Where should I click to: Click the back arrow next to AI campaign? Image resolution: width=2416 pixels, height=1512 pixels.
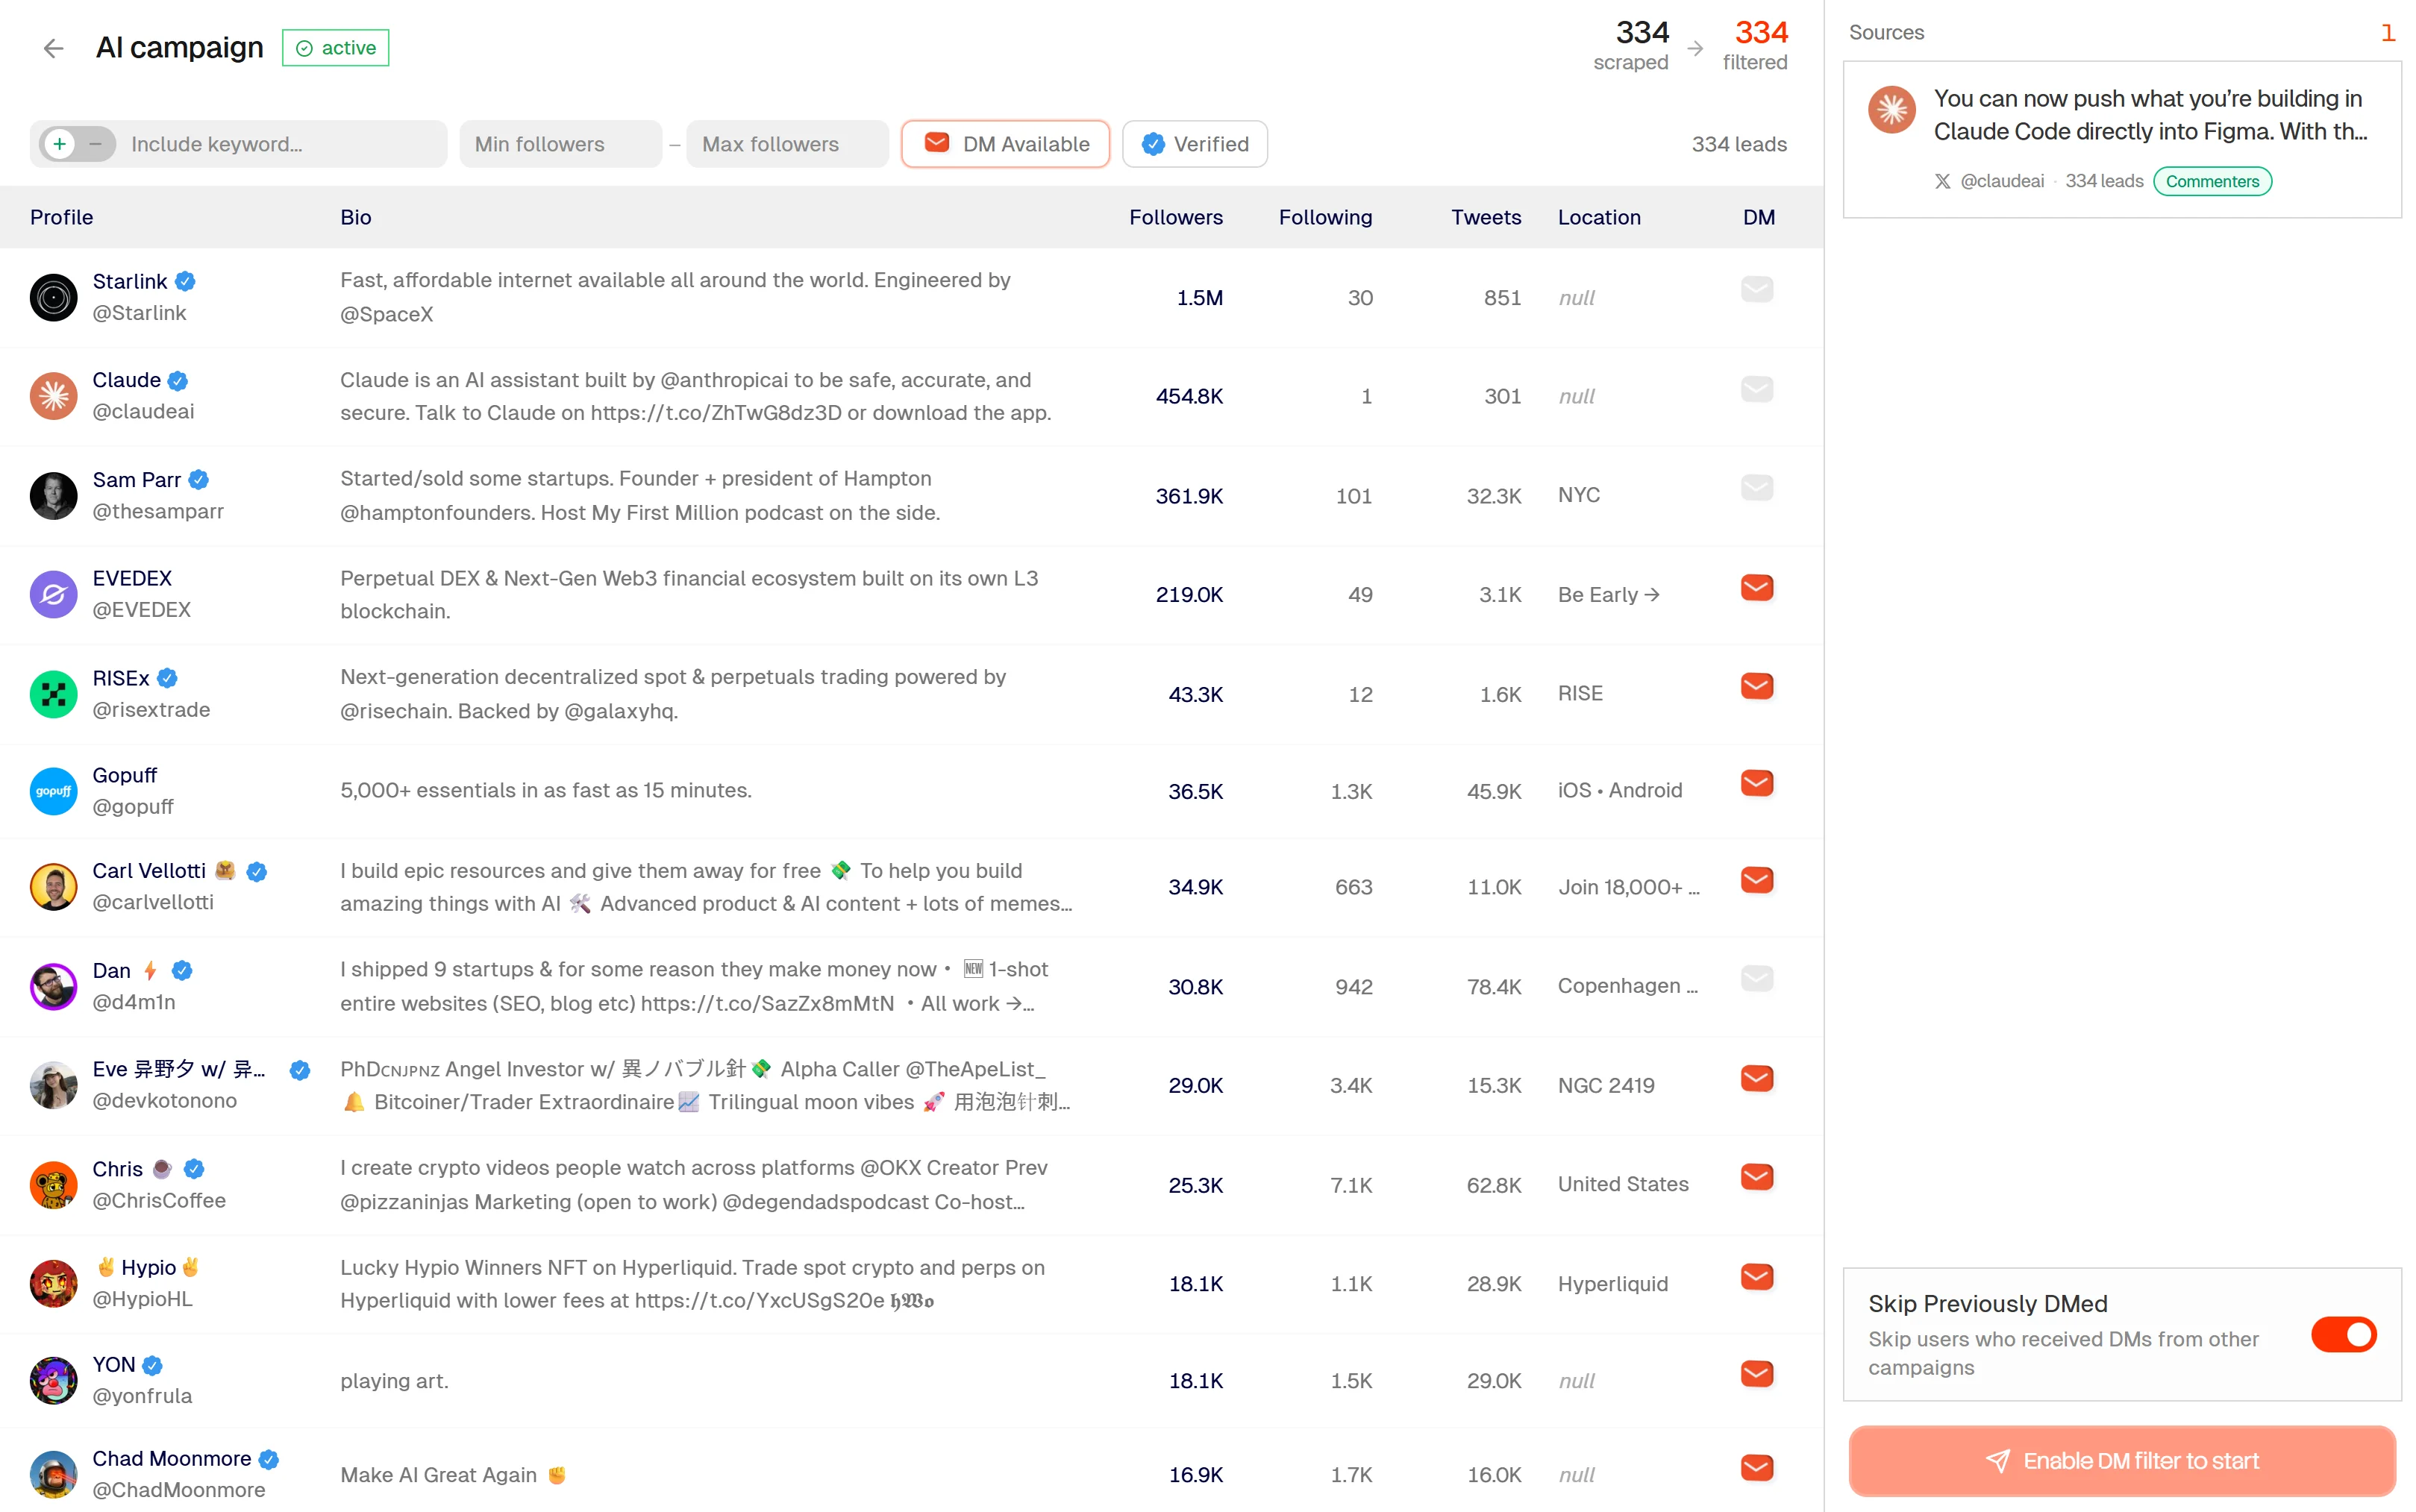tap(53, 48)
